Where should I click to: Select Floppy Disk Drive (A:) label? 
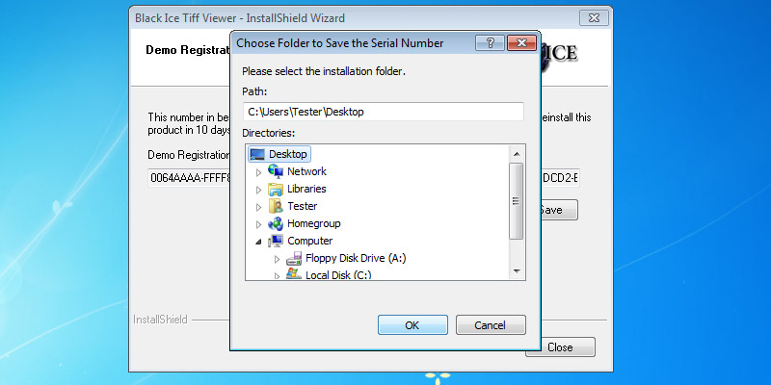[x=356, y=258]
